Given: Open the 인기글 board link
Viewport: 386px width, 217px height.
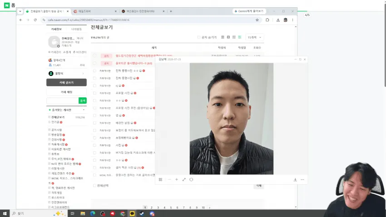Looking at the screenshot, I should pyautogui.click(x=55, y=122).
